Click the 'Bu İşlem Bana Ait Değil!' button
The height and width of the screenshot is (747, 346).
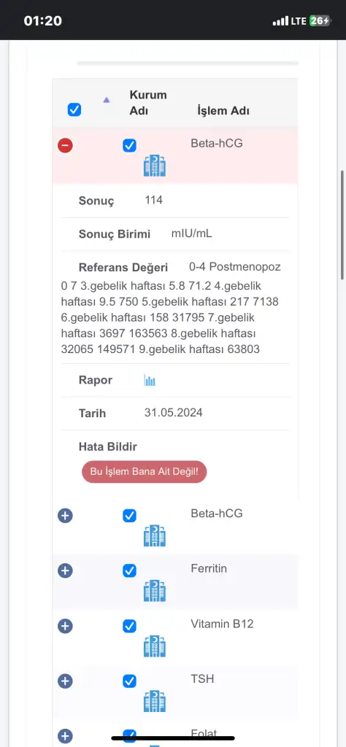pyautogui.click(x=144, y=472)
